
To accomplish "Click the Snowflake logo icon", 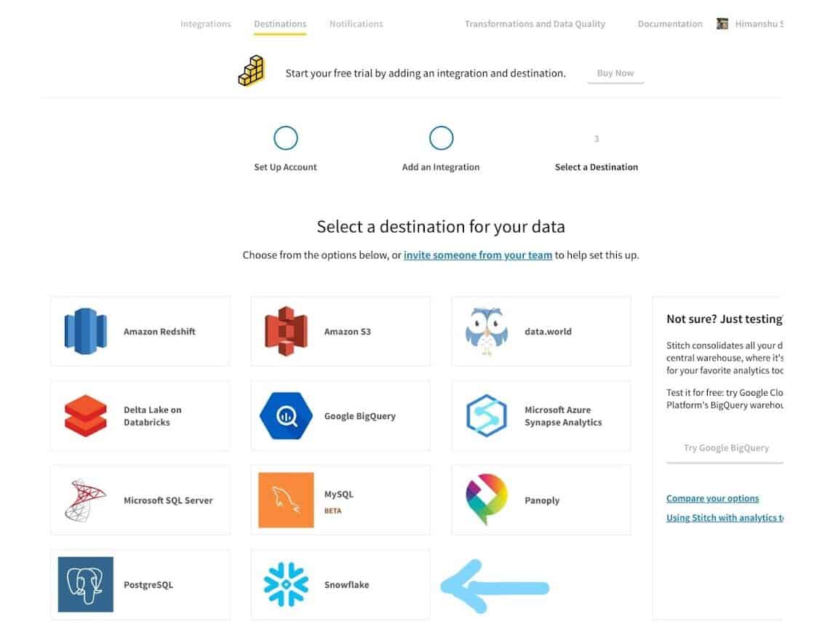I will pos(286,584).
